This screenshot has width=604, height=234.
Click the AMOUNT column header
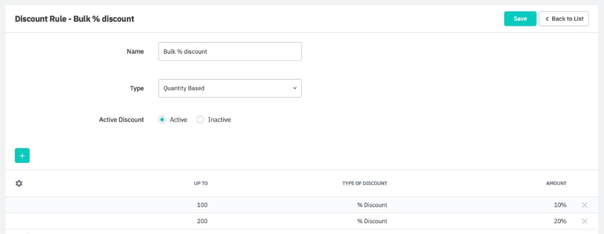tap(556, 184)
